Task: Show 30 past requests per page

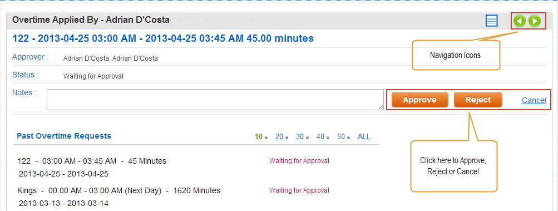Action: pos(300,136)
